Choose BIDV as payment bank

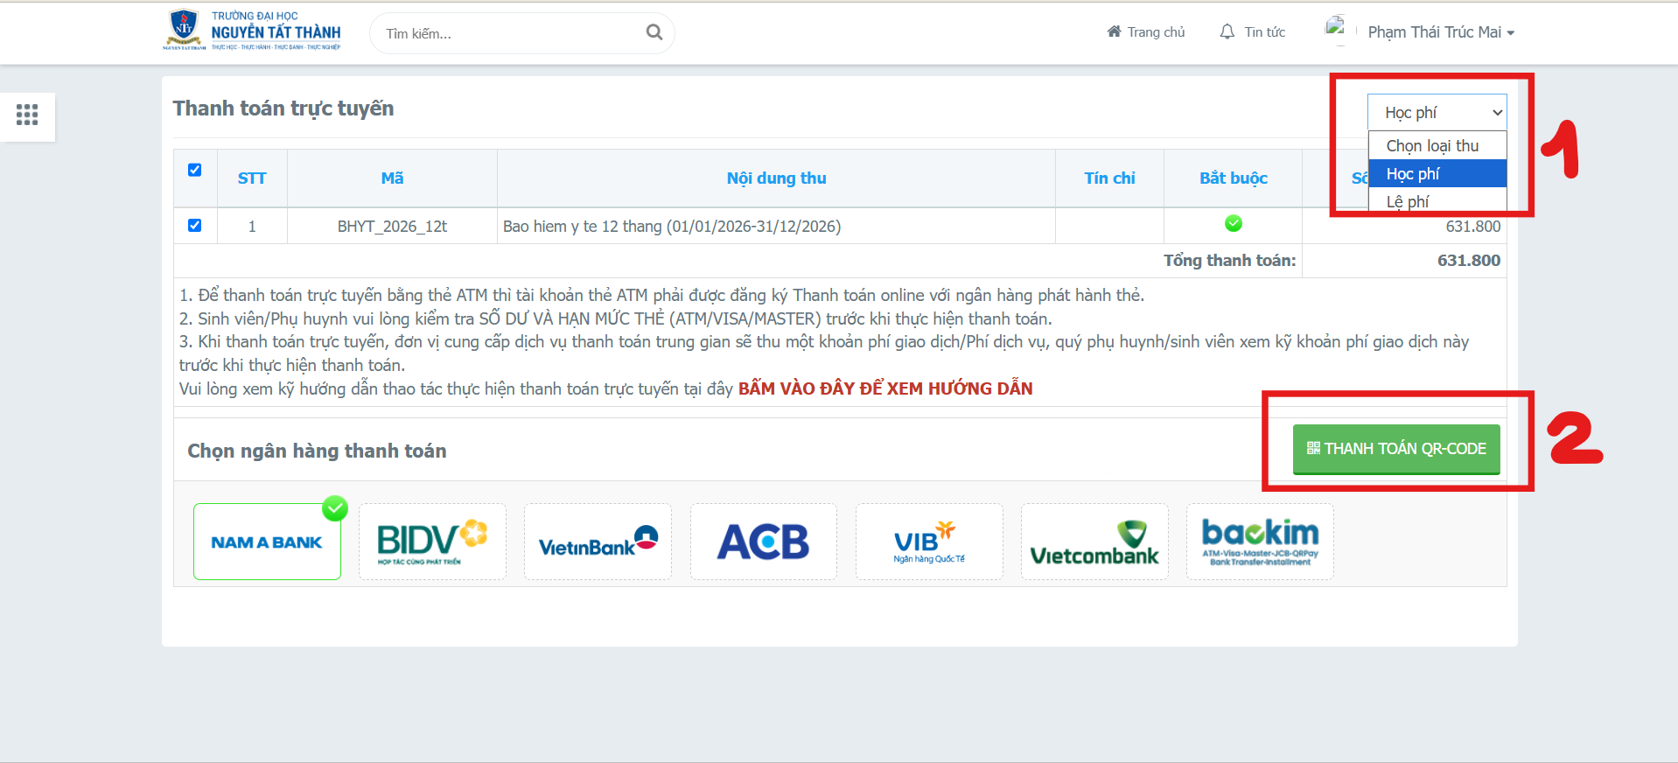click(x=432, y=542)
